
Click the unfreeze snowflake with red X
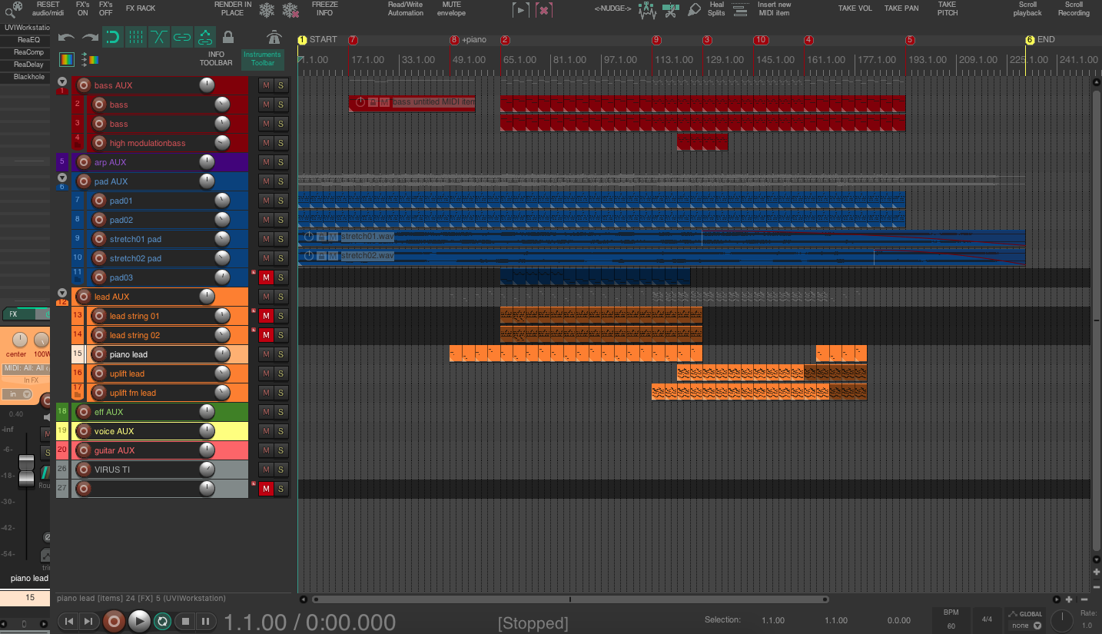pos(290,10)
